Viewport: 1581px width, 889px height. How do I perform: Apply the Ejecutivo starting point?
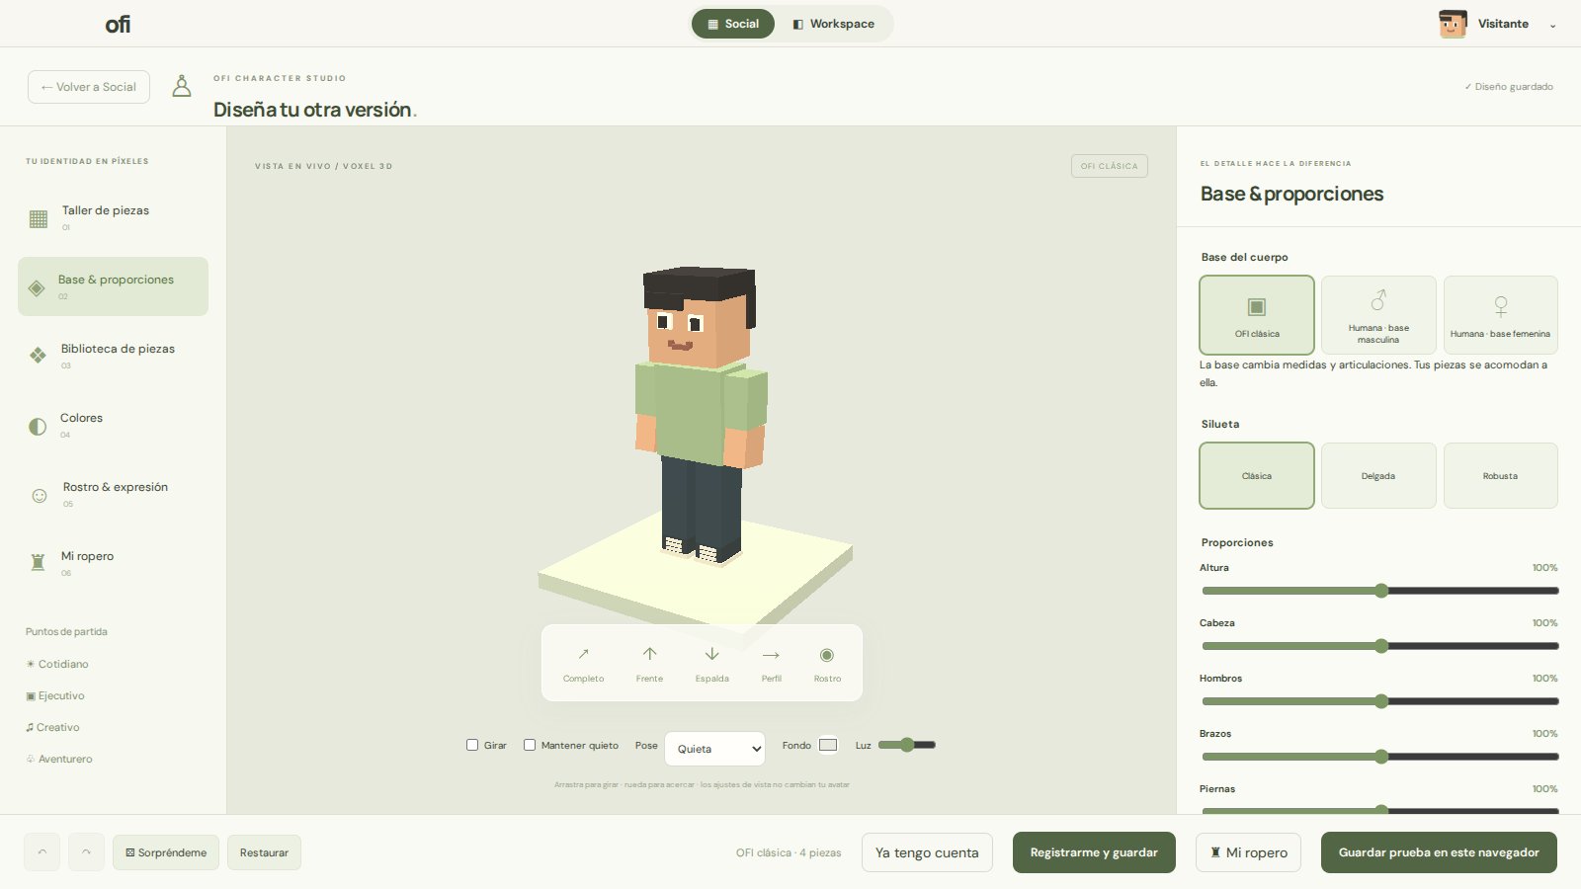(x=55, y=695)
